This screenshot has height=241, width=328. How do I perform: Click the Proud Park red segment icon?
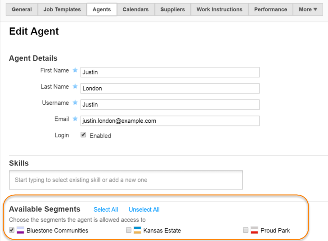tap(254, 231)
